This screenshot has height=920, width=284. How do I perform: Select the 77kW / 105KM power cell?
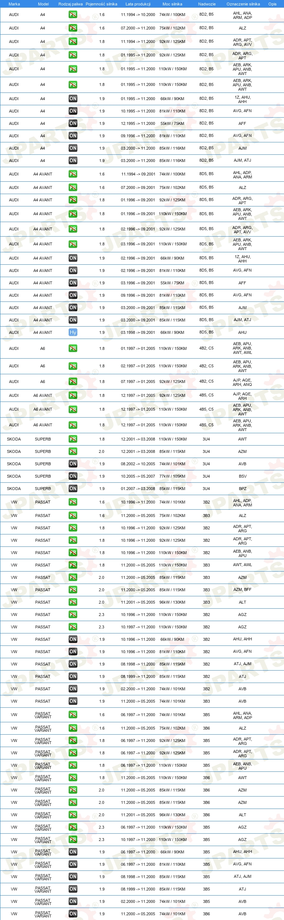pos(173,476)
